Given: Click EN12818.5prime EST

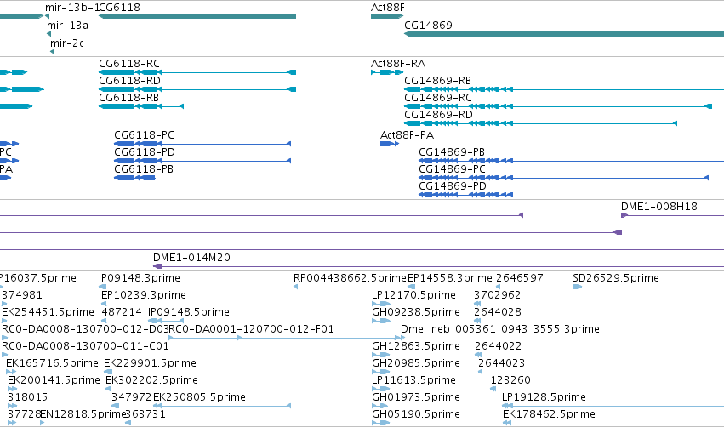Looking at the screenshot, I should [43, 423].
